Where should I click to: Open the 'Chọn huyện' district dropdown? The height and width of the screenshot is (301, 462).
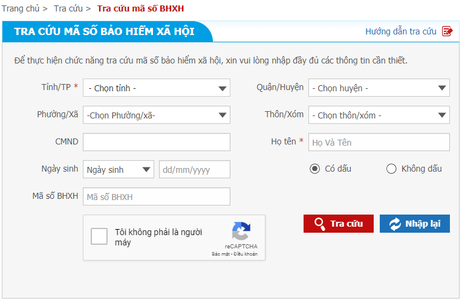pyautogui.click(x=379, y=88)
